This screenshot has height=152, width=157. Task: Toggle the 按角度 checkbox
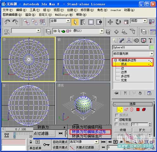(x=116, y=124)
